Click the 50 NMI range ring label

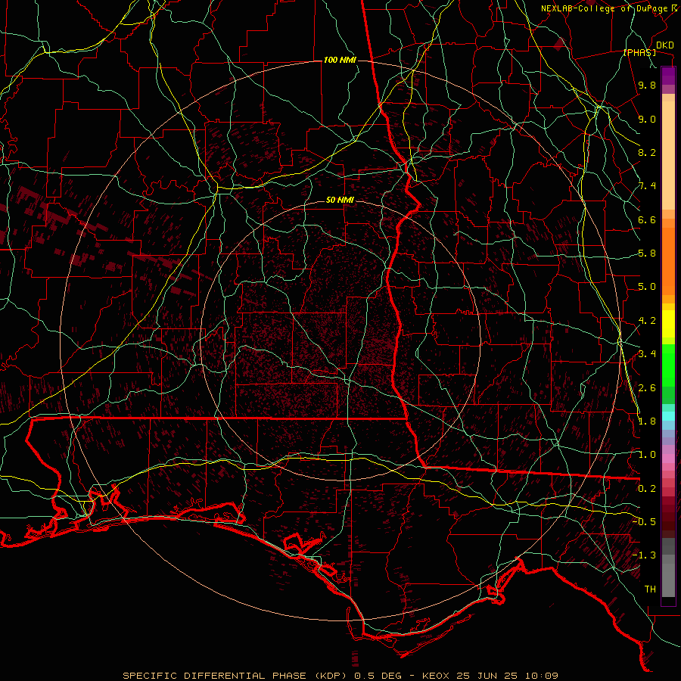340,201
